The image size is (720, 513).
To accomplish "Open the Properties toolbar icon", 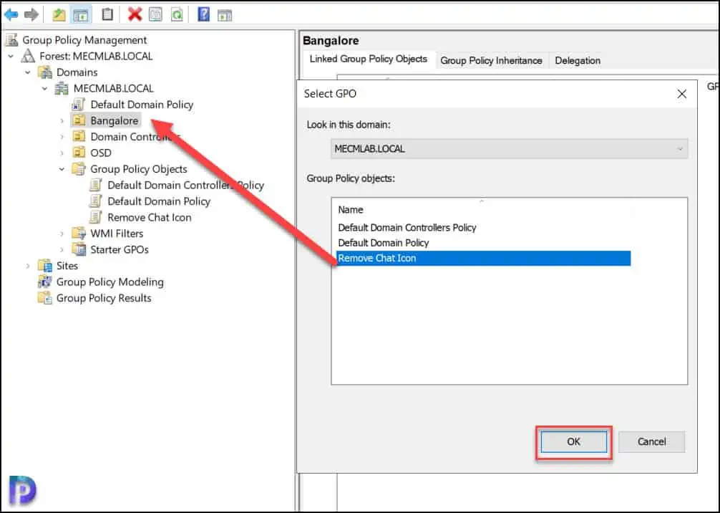I will click(x=155, y=14).
